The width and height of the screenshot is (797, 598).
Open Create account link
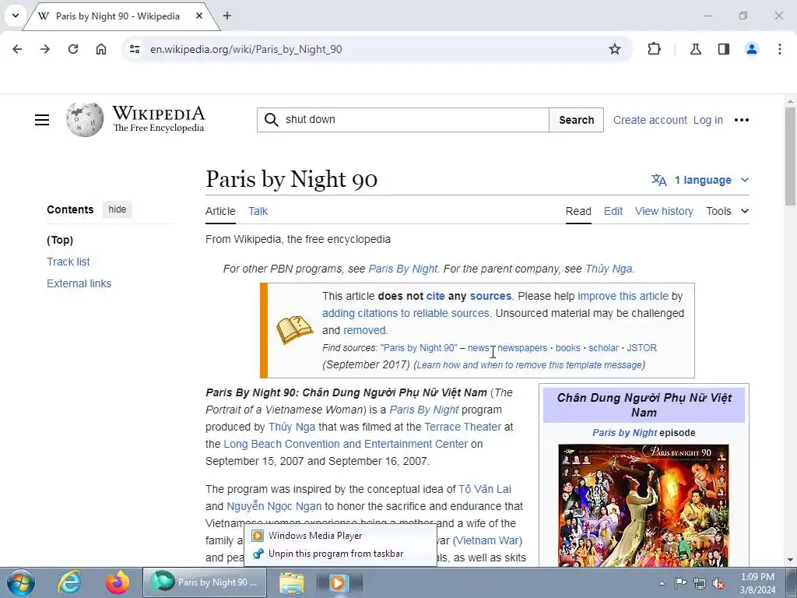pyautogui.click(x=650, y=120)
